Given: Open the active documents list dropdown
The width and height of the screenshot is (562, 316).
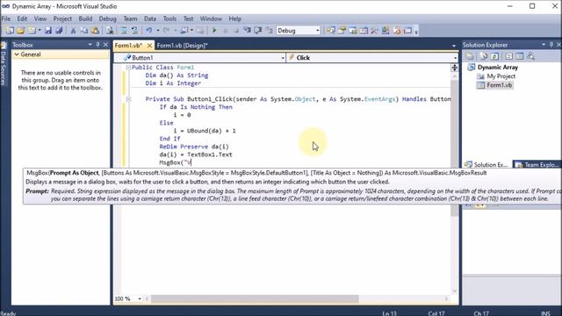Looking at the screenshot, I should coord(454,46).
